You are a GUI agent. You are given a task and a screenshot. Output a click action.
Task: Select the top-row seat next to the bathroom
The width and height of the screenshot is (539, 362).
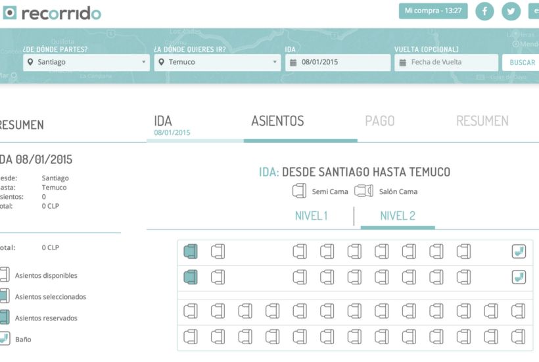point(463,251)
